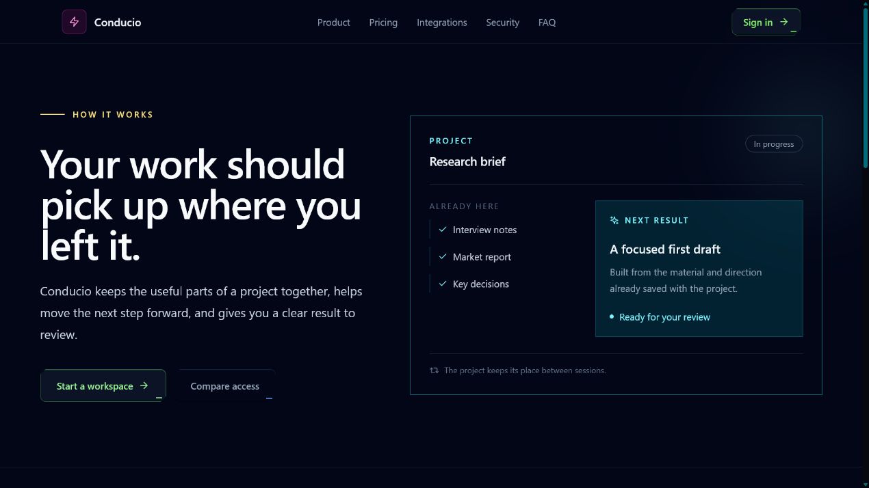Click the Research brief project title
Screen dimensions: 869x488
click(467, 162)
